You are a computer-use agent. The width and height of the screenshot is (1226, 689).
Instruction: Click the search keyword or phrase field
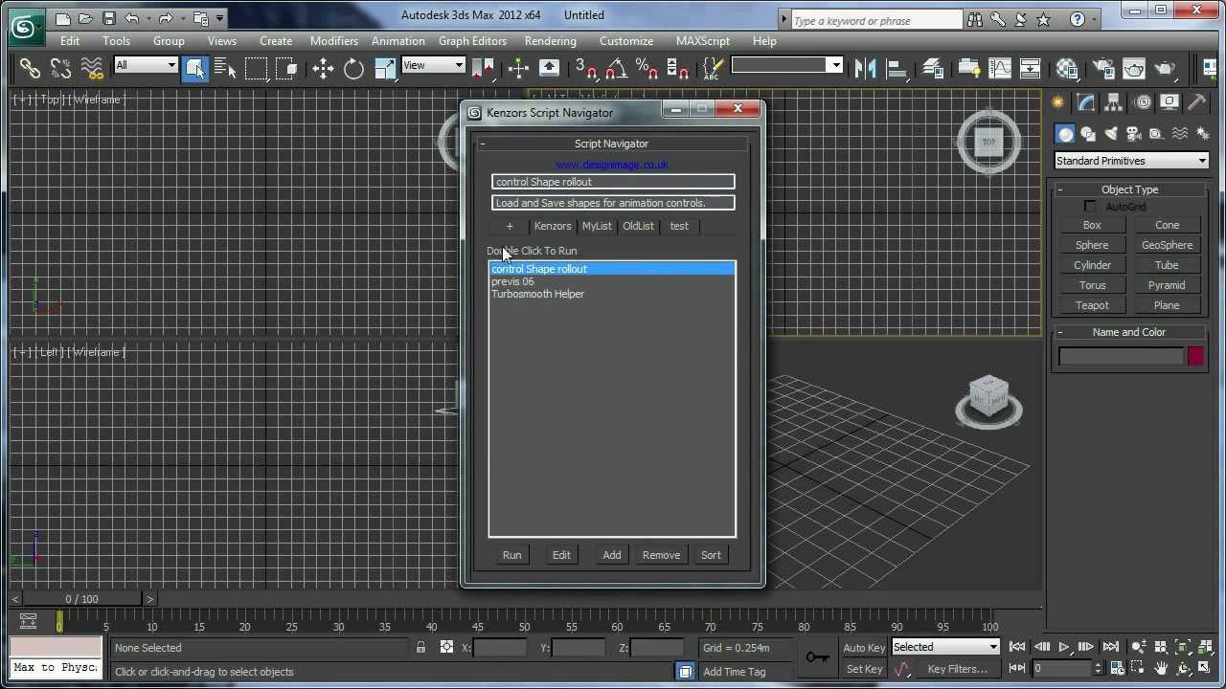[x=875, y=20]
